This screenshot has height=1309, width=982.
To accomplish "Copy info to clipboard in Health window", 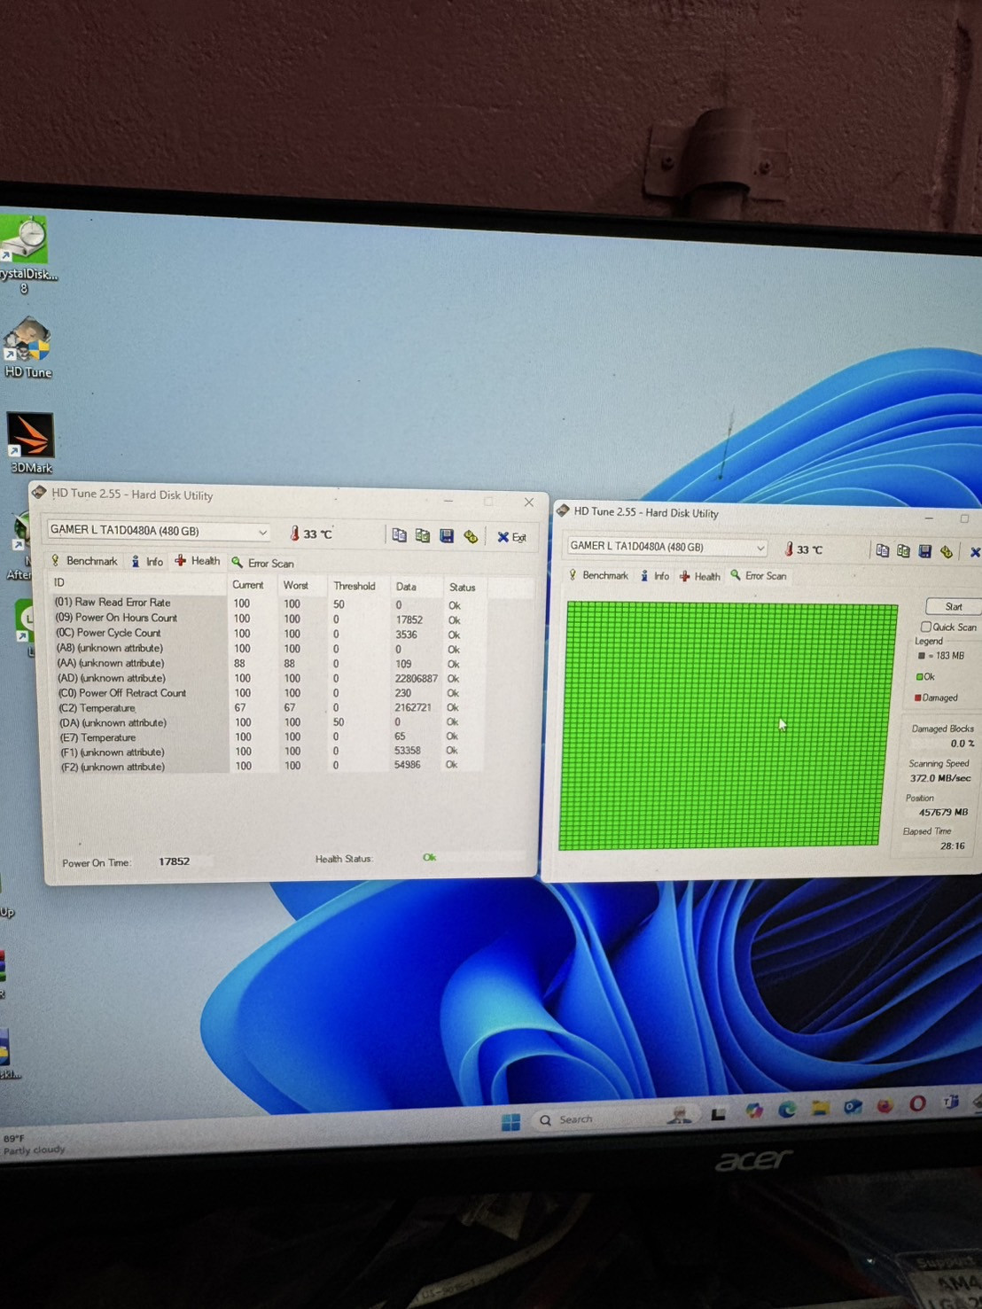I will 400,535.
